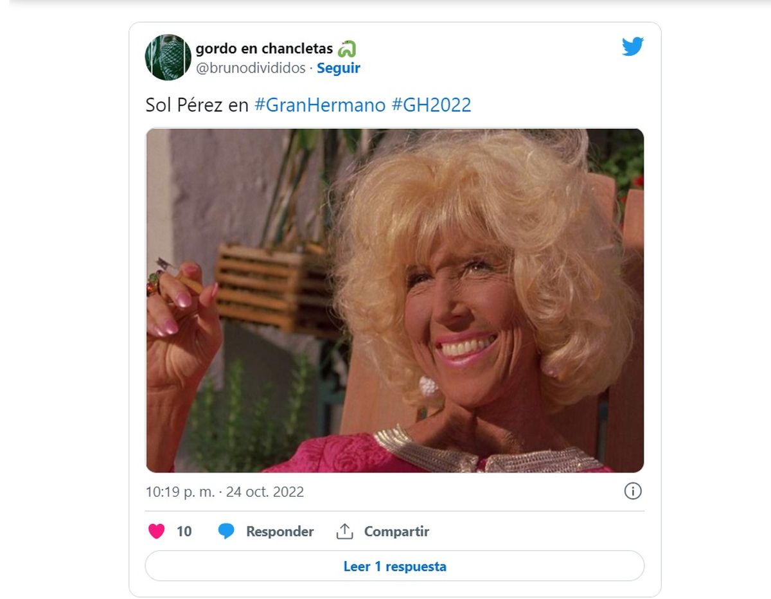The width and height of the screenshot is (771, 599).
Task: Click the Responder label
Action: [280, 532]
